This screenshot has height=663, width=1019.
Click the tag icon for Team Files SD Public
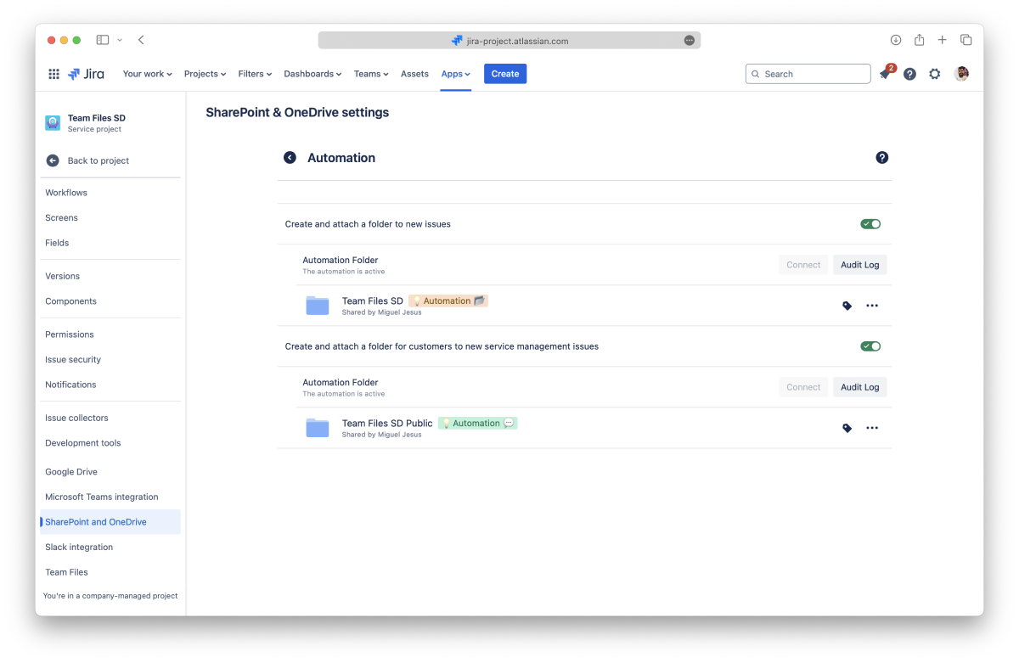(x=847, y=428)
